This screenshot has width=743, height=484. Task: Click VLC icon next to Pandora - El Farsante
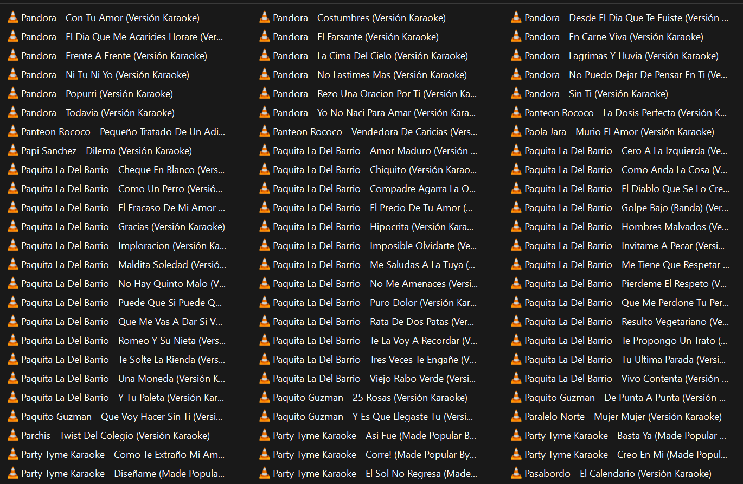tap(265, 37)
